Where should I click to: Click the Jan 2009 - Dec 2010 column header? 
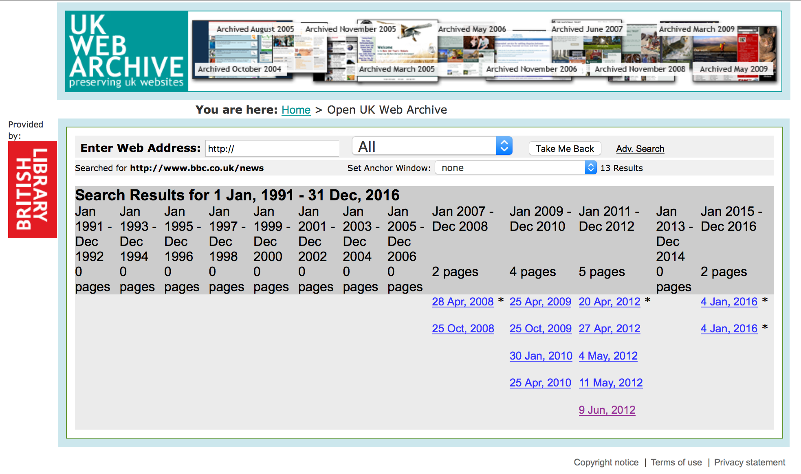click(540, 219)
